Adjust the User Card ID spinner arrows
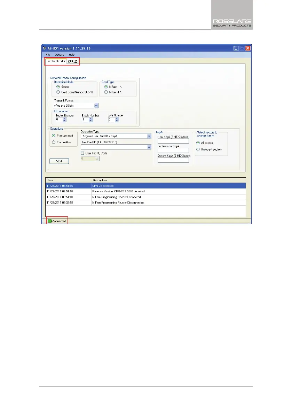Viewport: 292px width, 415px height. point(149,147)
